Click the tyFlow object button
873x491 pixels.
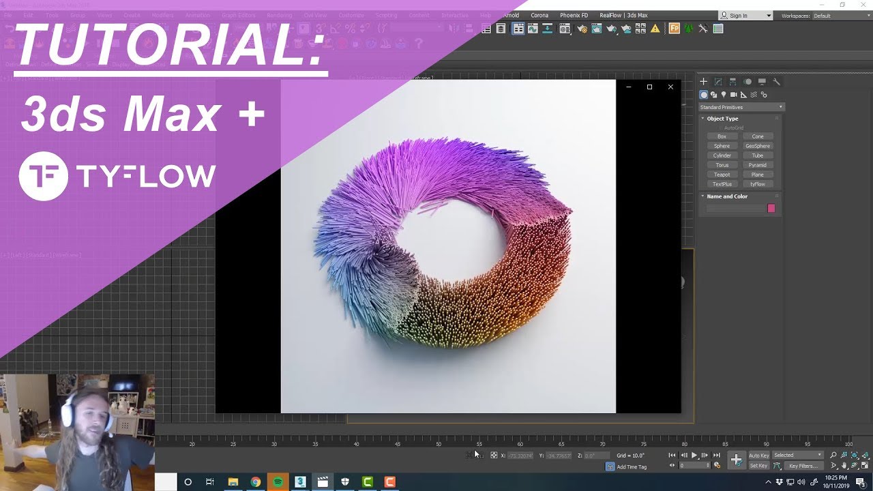(x=758, y=184)
